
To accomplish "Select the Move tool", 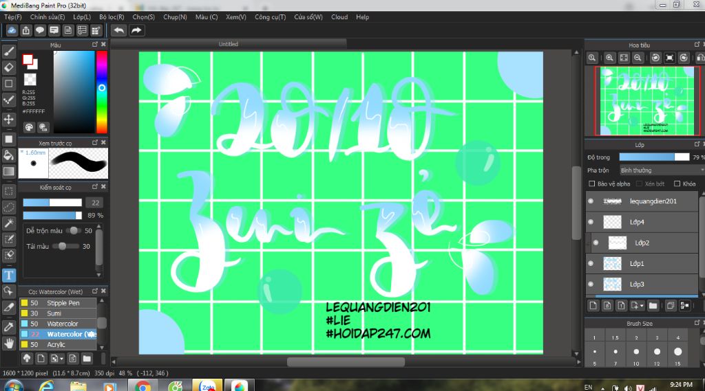I will click(8, 120).
